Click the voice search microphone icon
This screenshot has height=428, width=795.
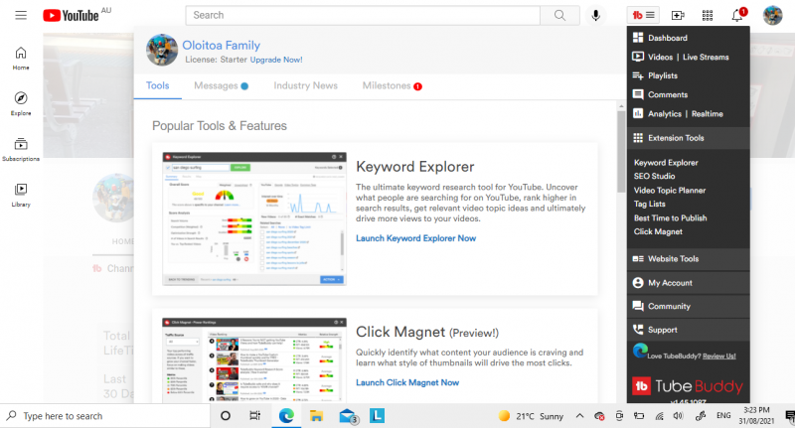pyautogui.click(x=596, y=15)
